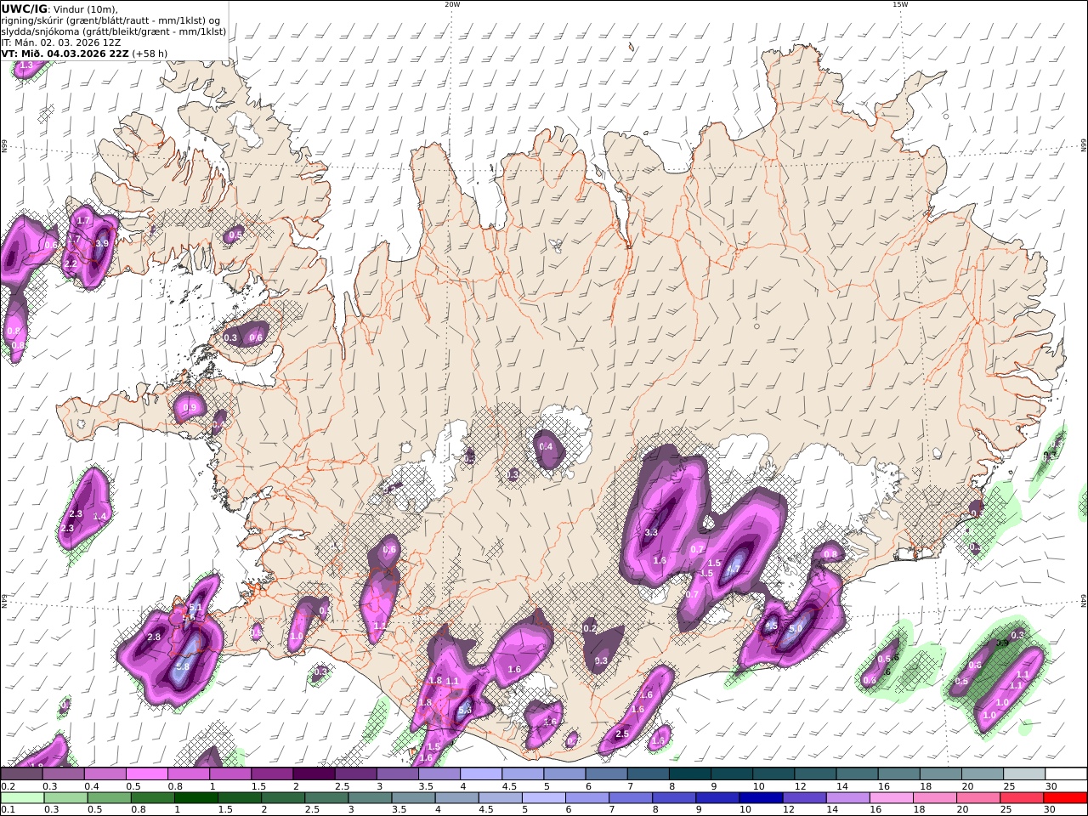The width and height of the screenshot is (1088, 816).
Task: Click the '20W' longitude label
Action: (452, 4)
